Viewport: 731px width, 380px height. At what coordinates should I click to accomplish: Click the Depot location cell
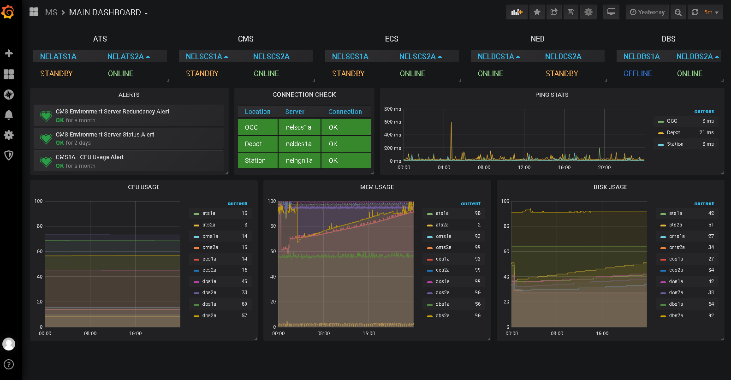click(258, 144)
